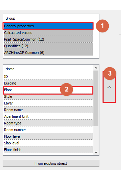Image resolution: width=121 pixels, height=170 pixels.
Task: Click the name list scrollbar thumb
Action: point(96,98)
